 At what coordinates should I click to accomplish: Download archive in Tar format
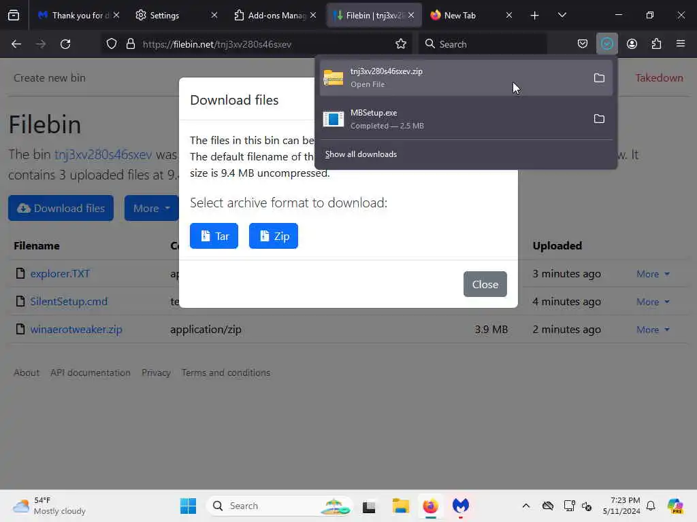pyautogui.click(x=214, y=236)
